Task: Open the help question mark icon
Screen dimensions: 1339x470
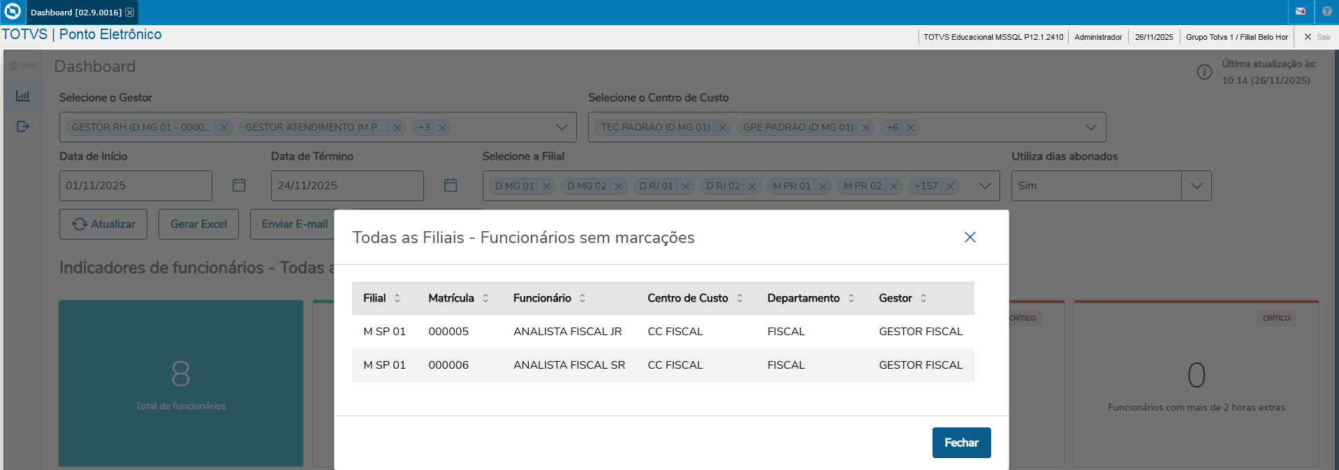Action: click(x=1327, y=12)
